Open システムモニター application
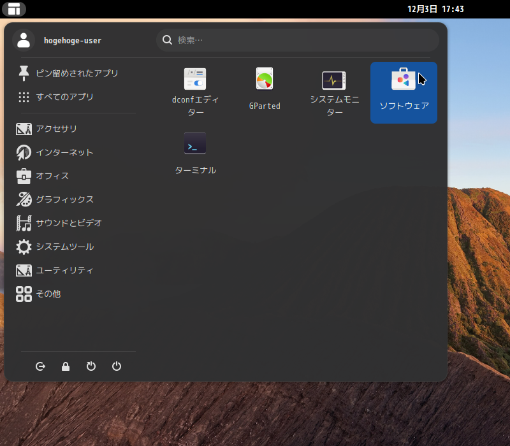Viewport: 510px width, 446px height. pos(334,91)
